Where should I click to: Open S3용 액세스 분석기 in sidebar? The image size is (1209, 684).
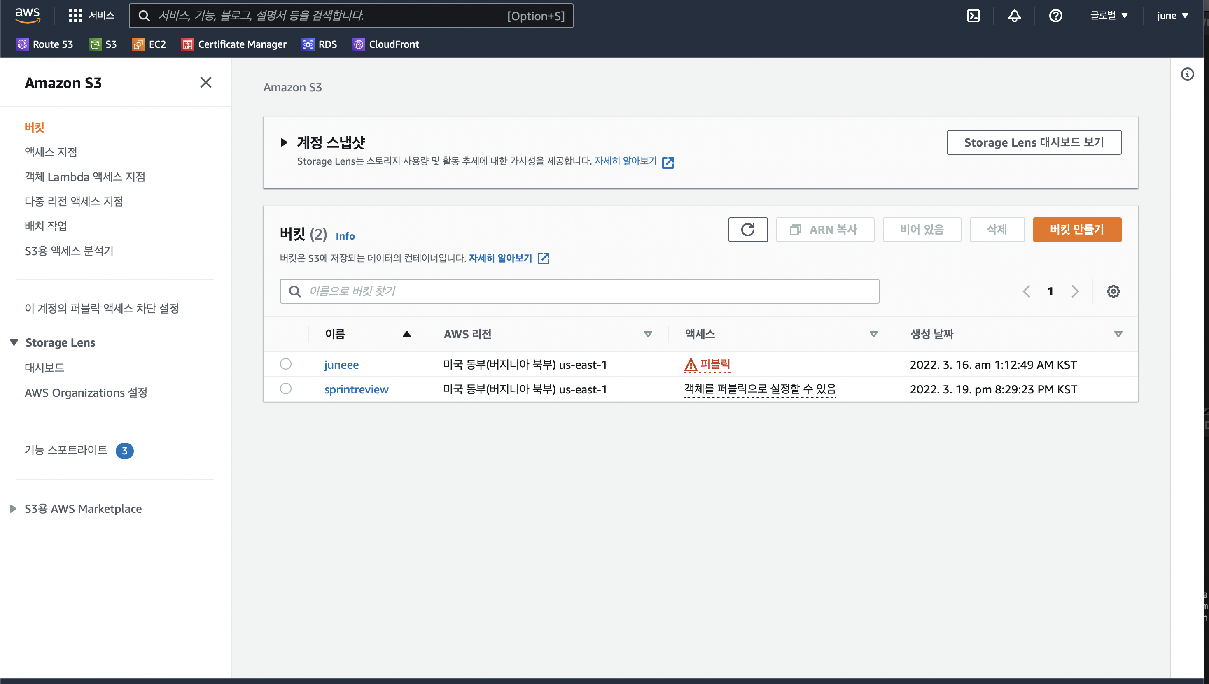(69, 251)
